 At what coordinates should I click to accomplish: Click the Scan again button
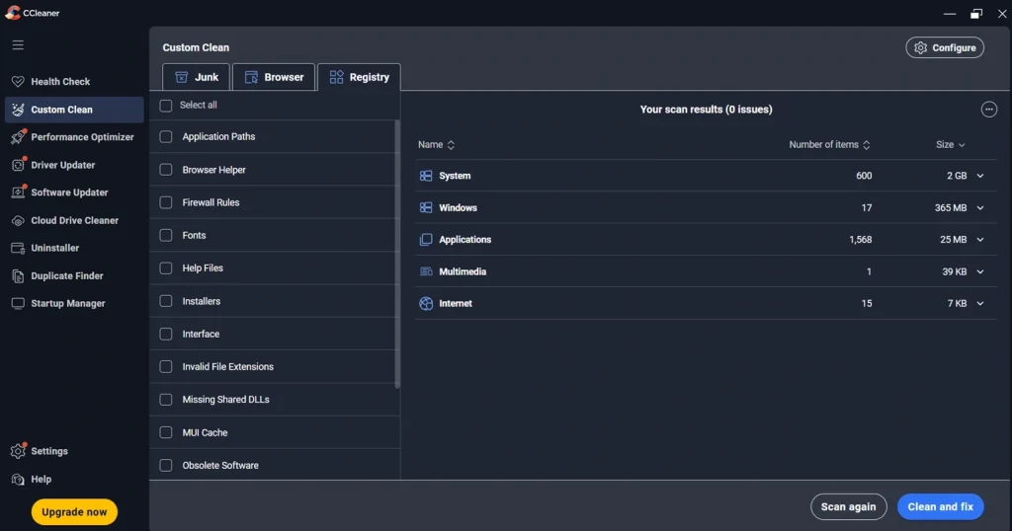(849, 506)
